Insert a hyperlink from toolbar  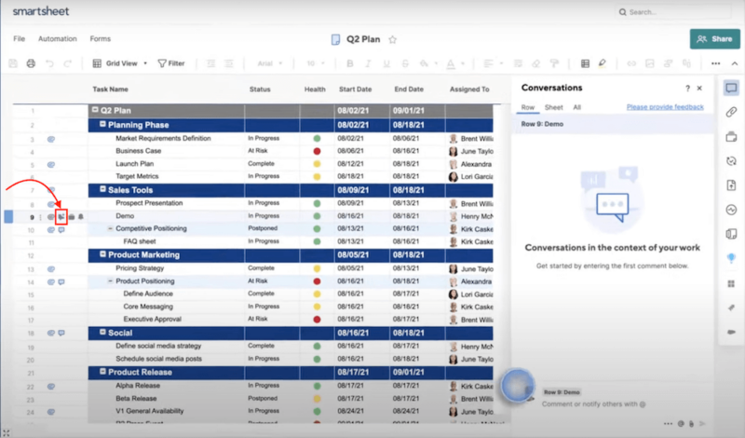[x=631, y=63]
